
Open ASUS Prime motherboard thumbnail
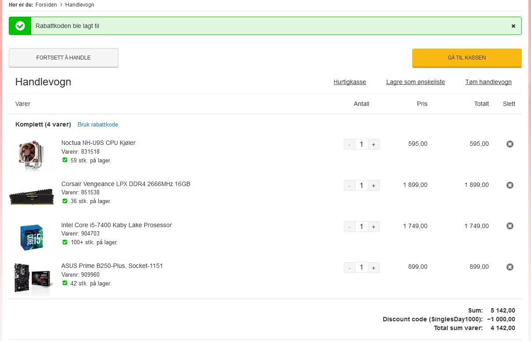click(33, 278)
